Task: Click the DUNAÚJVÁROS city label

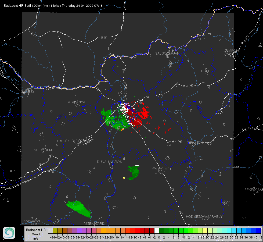Action: tap(109, 162)
